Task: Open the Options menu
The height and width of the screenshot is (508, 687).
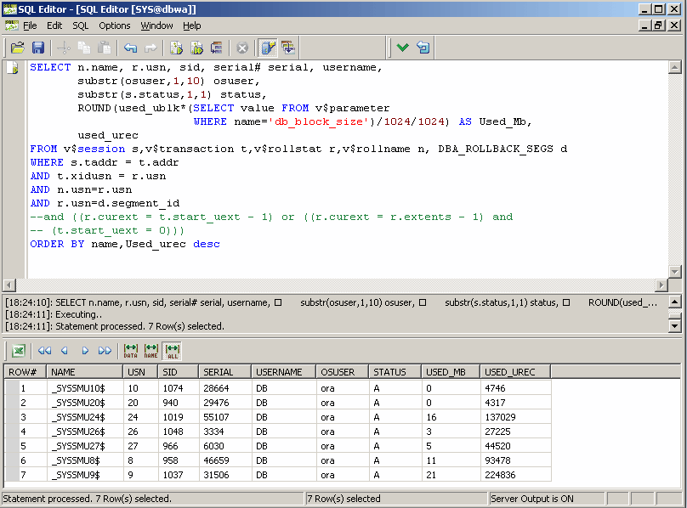Action: pos(115,25)
